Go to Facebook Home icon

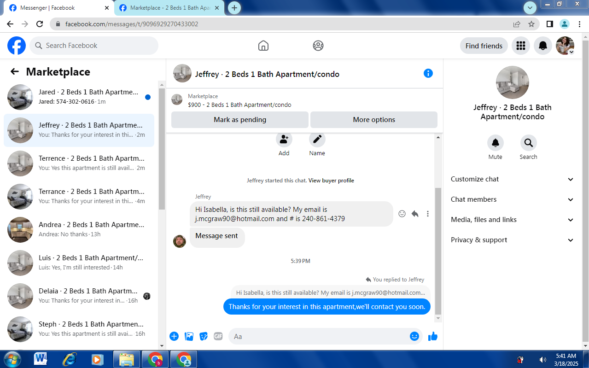263,46
